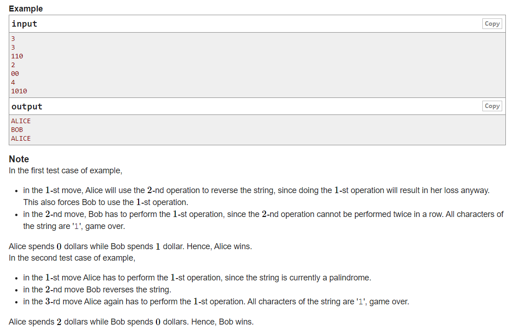Click the 'input' section header

tap(24, 24)
